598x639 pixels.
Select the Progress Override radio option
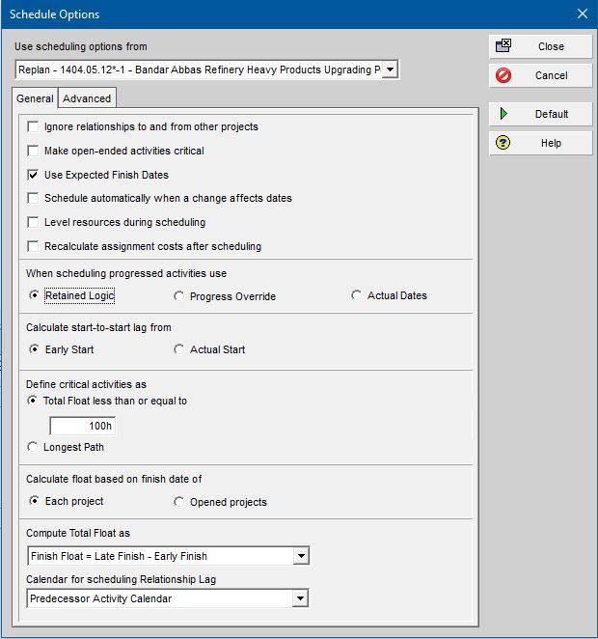[x=179, y=296]
